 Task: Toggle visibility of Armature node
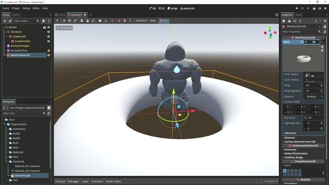tap(49, 32)
